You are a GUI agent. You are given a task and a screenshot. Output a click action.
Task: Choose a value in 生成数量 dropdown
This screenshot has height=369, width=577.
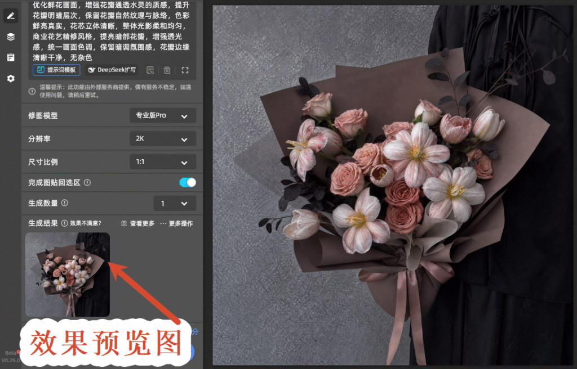(x=175, y=203)
